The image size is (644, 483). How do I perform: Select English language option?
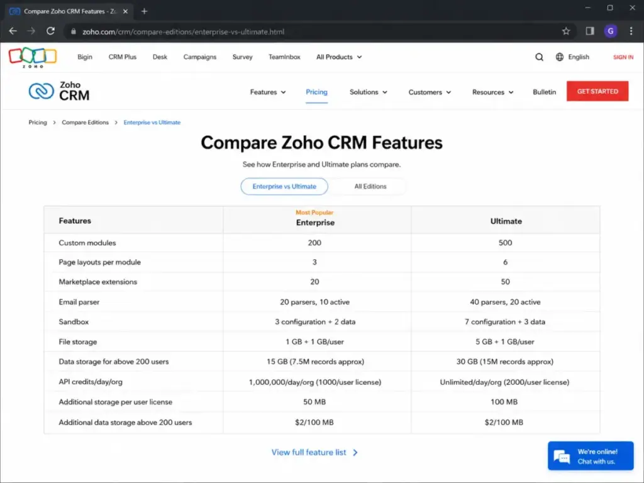[579, 57]
